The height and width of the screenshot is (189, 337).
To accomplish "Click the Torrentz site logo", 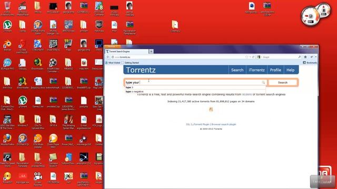I will point(141,70).
